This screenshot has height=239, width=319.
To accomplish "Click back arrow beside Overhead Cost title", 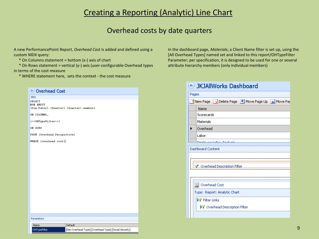I will [x=32, y=91].
